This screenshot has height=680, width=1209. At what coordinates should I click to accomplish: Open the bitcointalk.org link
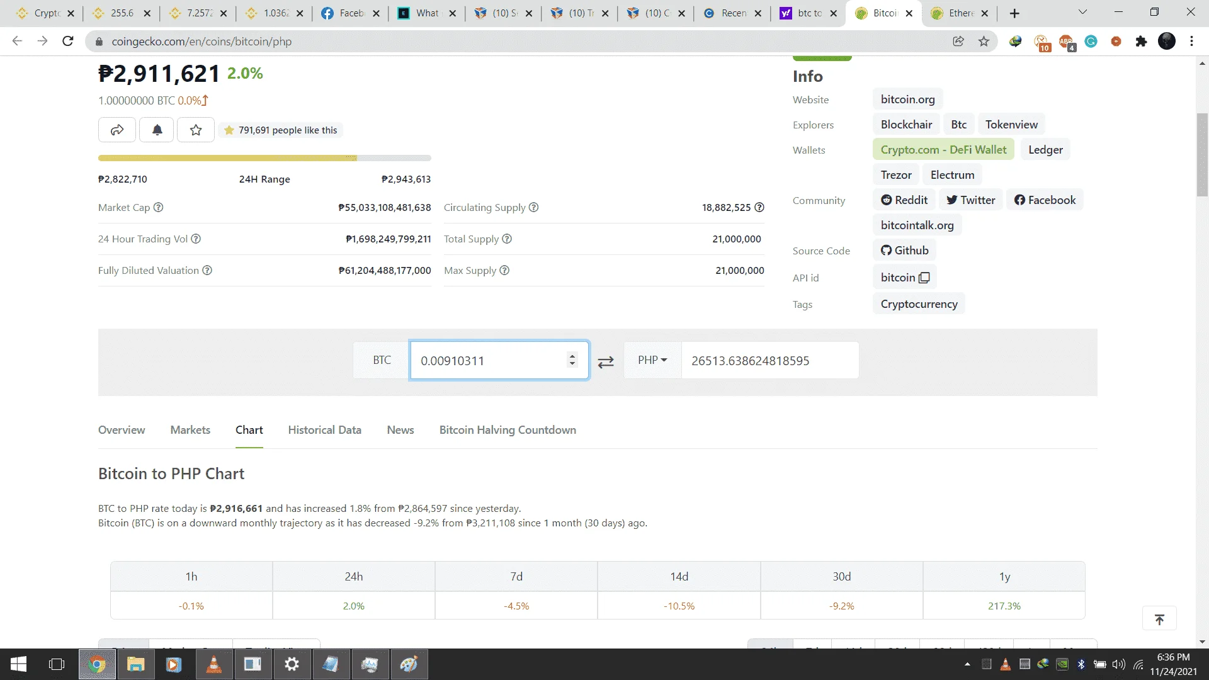917,225
